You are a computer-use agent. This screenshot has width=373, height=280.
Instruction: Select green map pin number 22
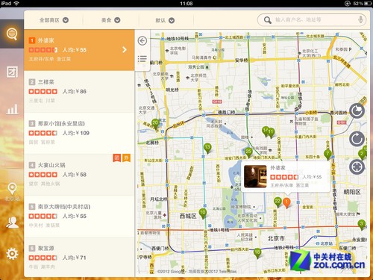[x=278, y=202]
